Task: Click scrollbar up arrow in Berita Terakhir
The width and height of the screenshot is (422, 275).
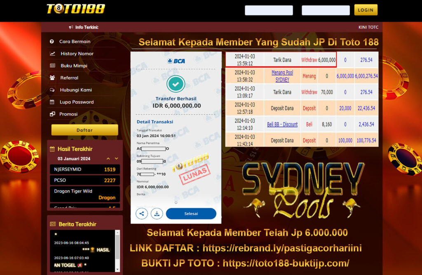Action: [117, 232]
